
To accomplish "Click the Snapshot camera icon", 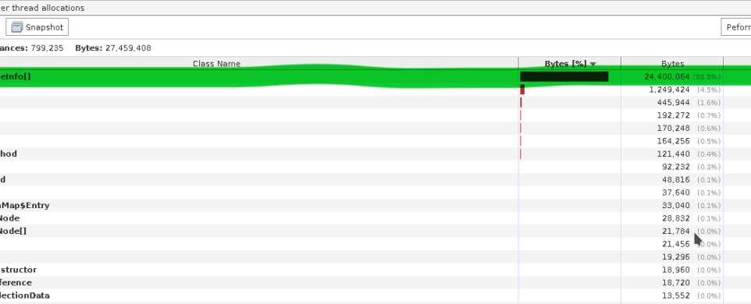I will pos(17,27).
